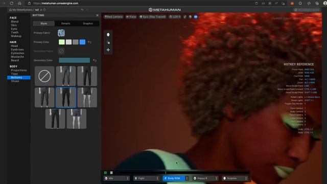Image resolution: width=327 pixels, height=184 pixels.
Task: Open the Idle animation options menu
Action: 128,178
